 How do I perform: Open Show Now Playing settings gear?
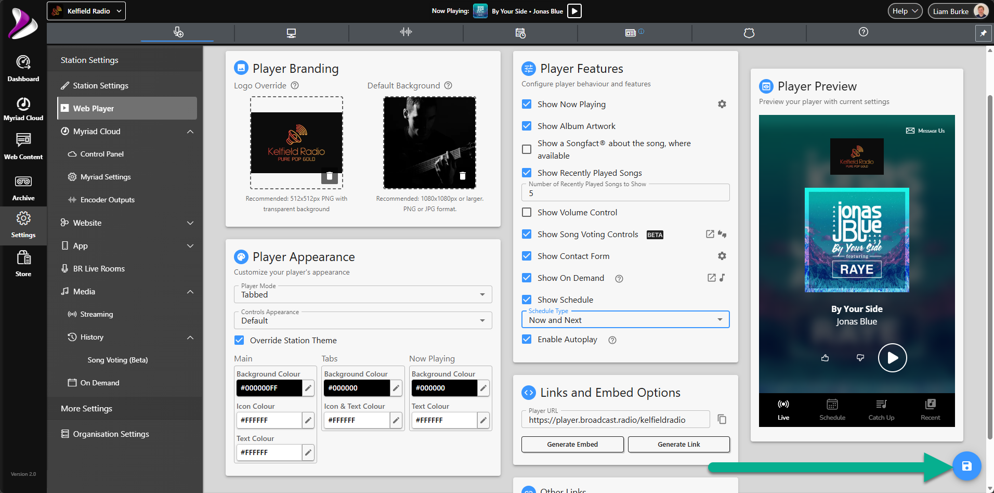tap(722, 104)
